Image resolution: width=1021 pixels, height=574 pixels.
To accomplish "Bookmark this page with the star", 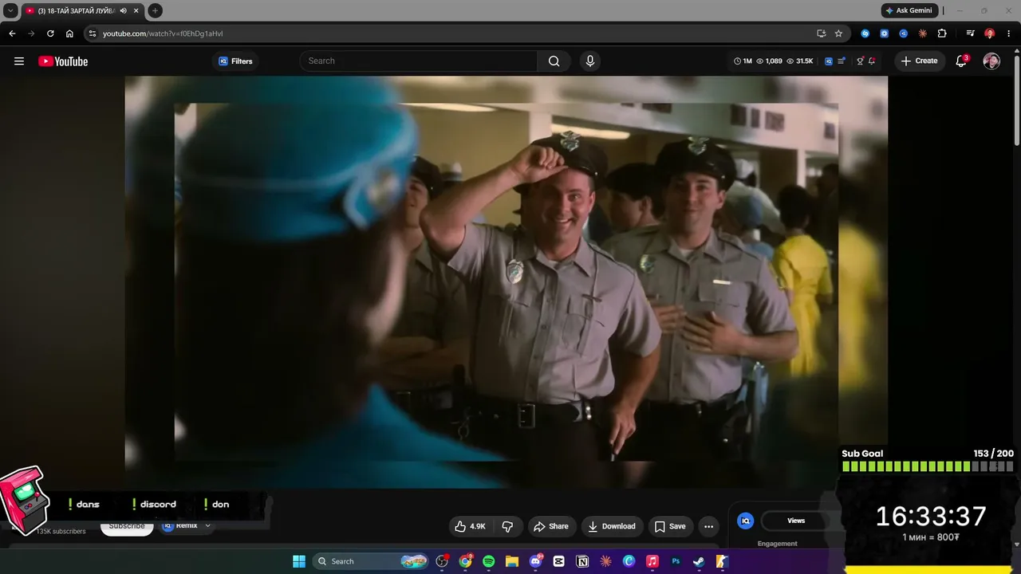I will (838, 33).
